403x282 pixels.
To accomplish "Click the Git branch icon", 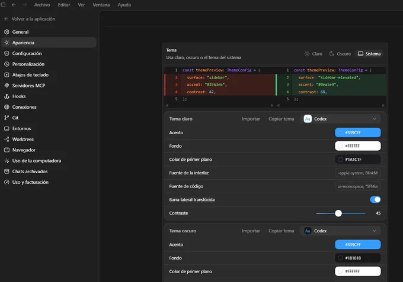I will pyautogui.click(x=7, y=118).
